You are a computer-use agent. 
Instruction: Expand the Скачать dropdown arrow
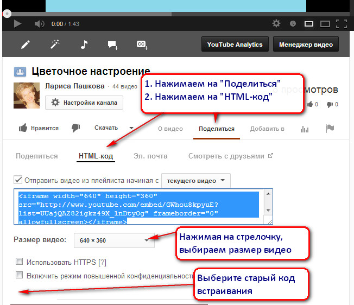point(131,128)
